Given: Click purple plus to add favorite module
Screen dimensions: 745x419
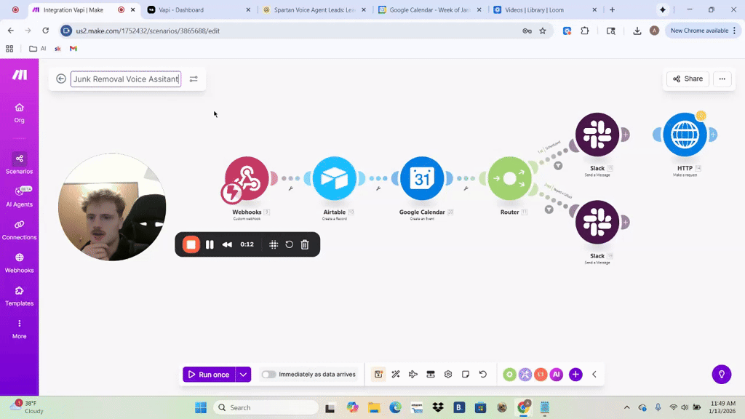Looking at the screenshot, I should coord(575,375).
